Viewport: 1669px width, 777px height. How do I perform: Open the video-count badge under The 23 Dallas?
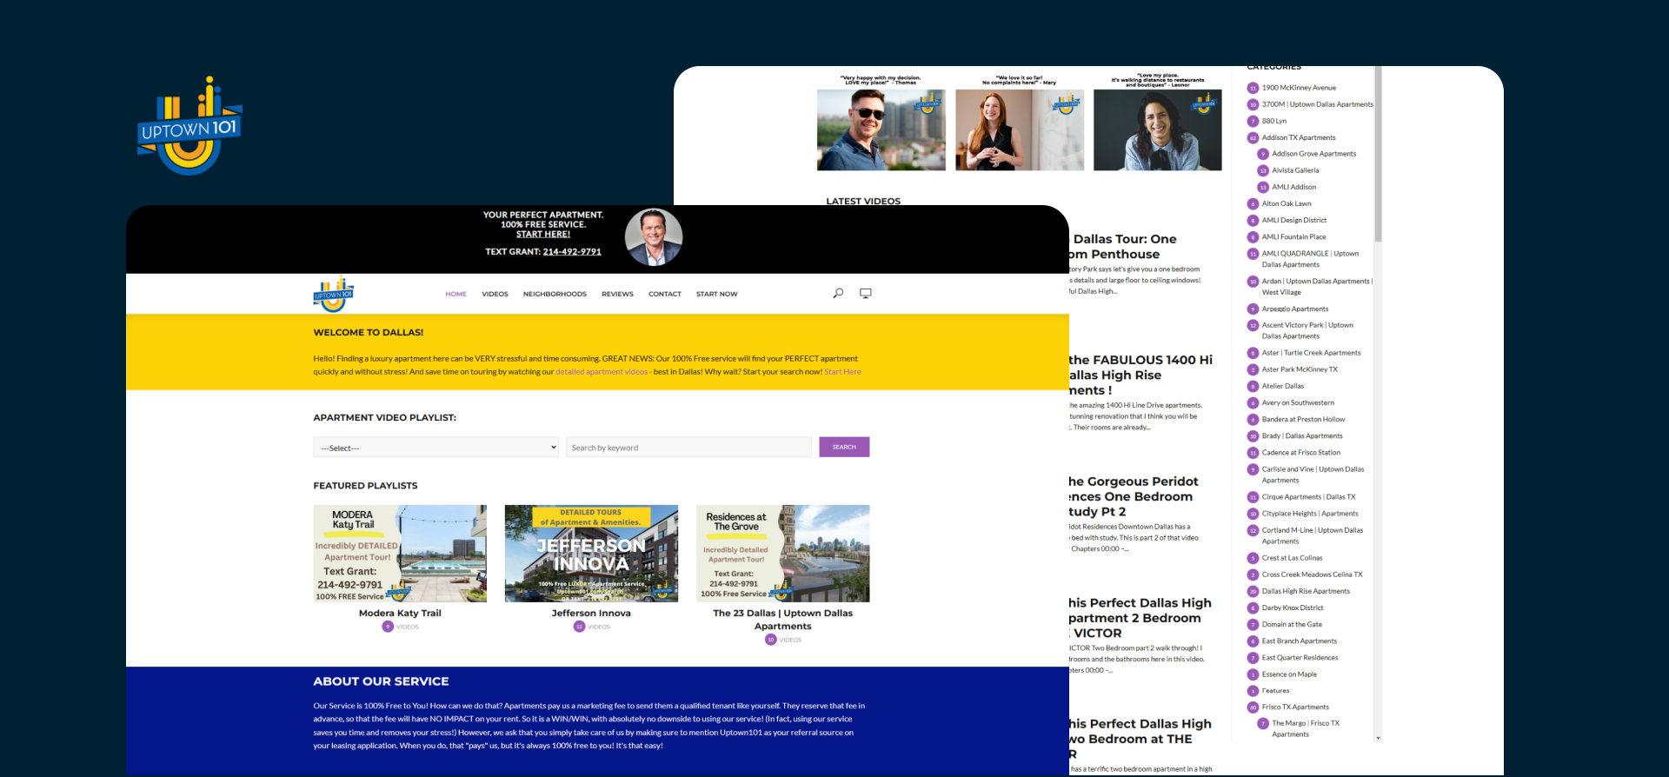click(770, 640)
